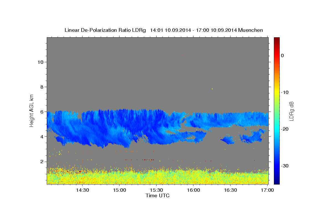Click the "LDRg dB" colorbar label

291,111
